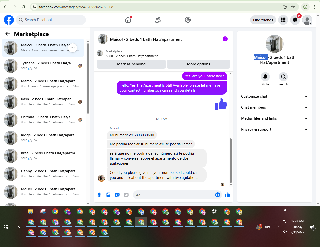
Task: Expand the Customize chat section
Action: tap(274, 96)
